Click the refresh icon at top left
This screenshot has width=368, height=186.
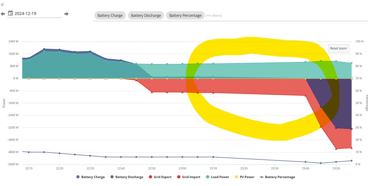click(x=3, y=5)
